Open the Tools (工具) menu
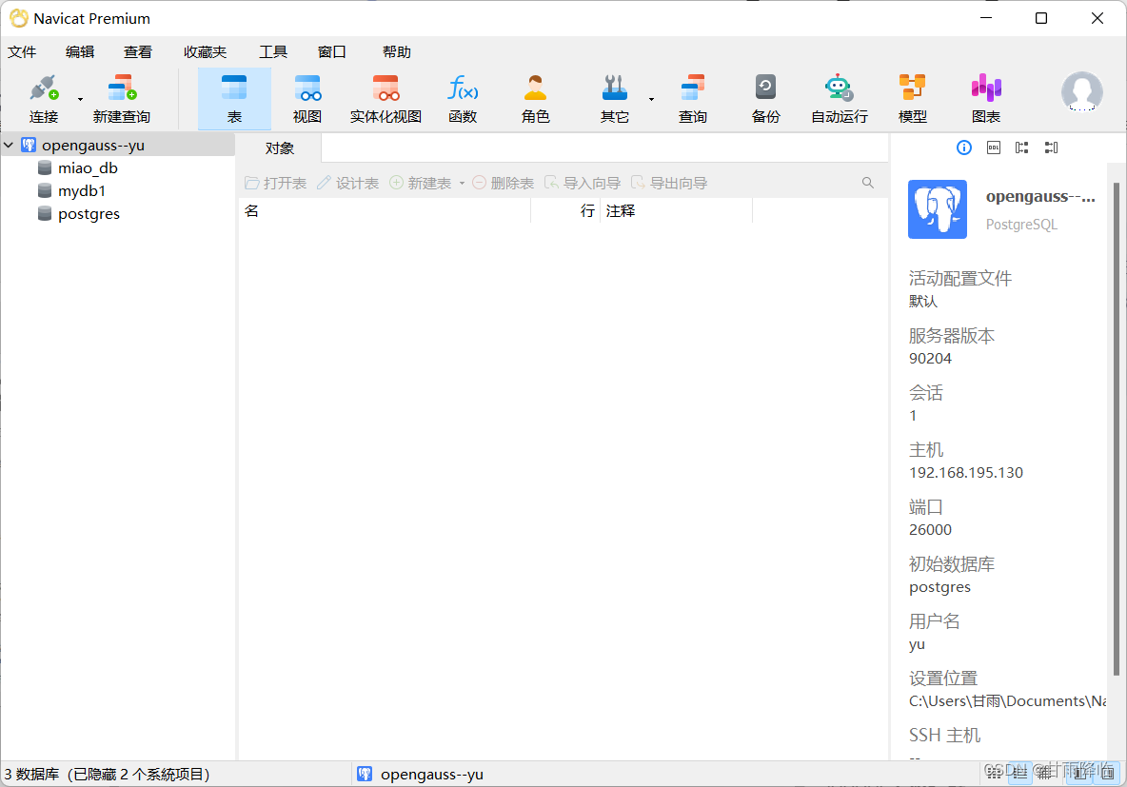1127x787 pixels. 273,51
